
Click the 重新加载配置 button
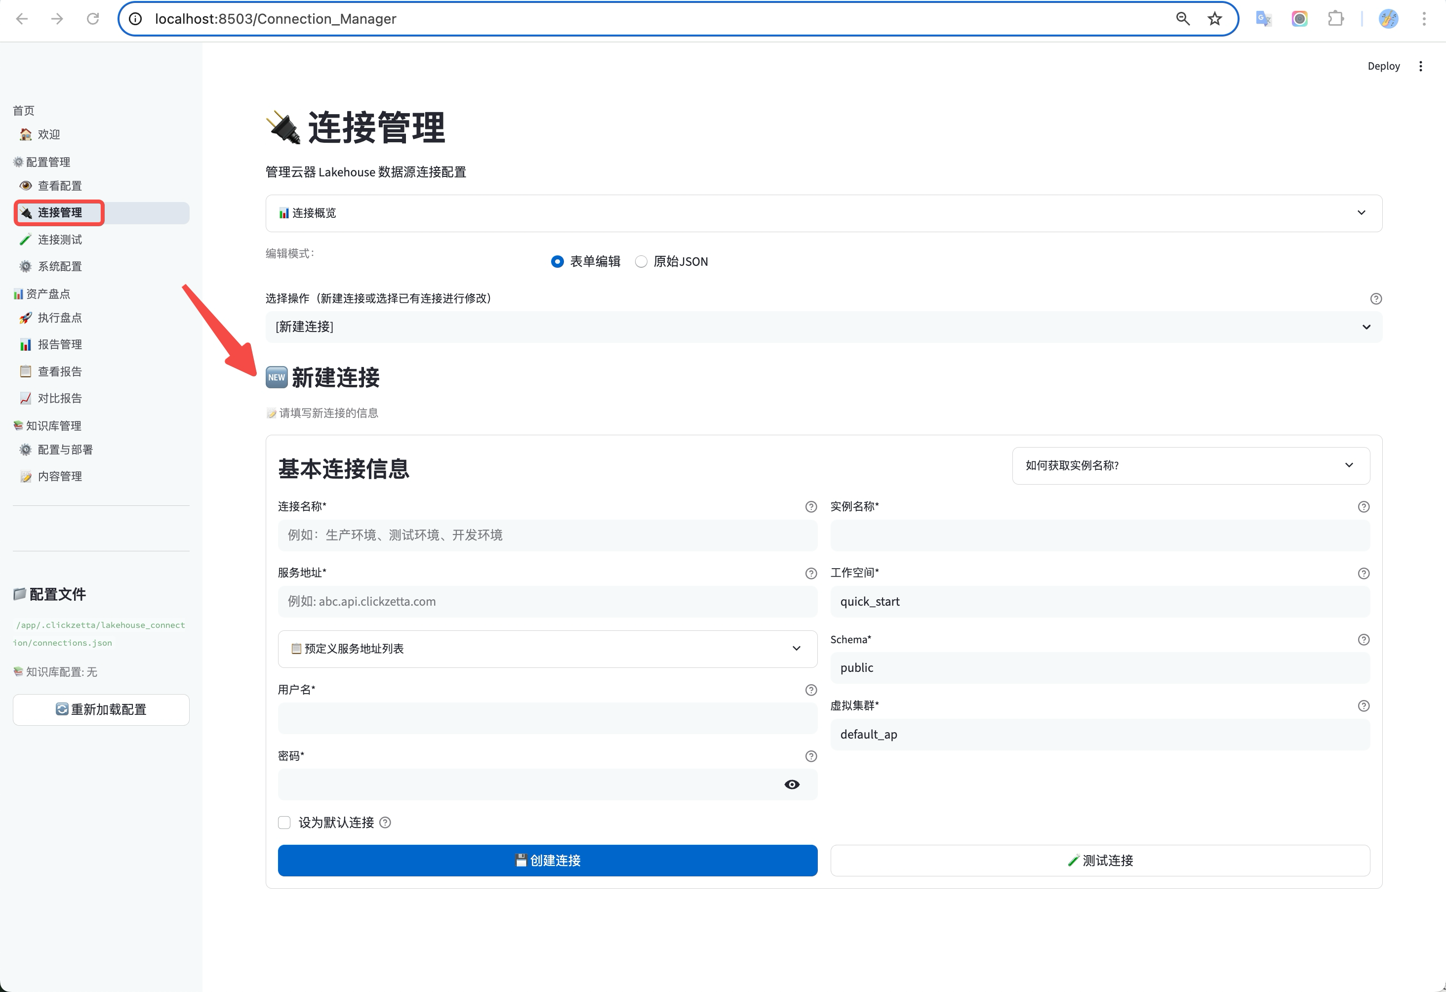(101, 709)
